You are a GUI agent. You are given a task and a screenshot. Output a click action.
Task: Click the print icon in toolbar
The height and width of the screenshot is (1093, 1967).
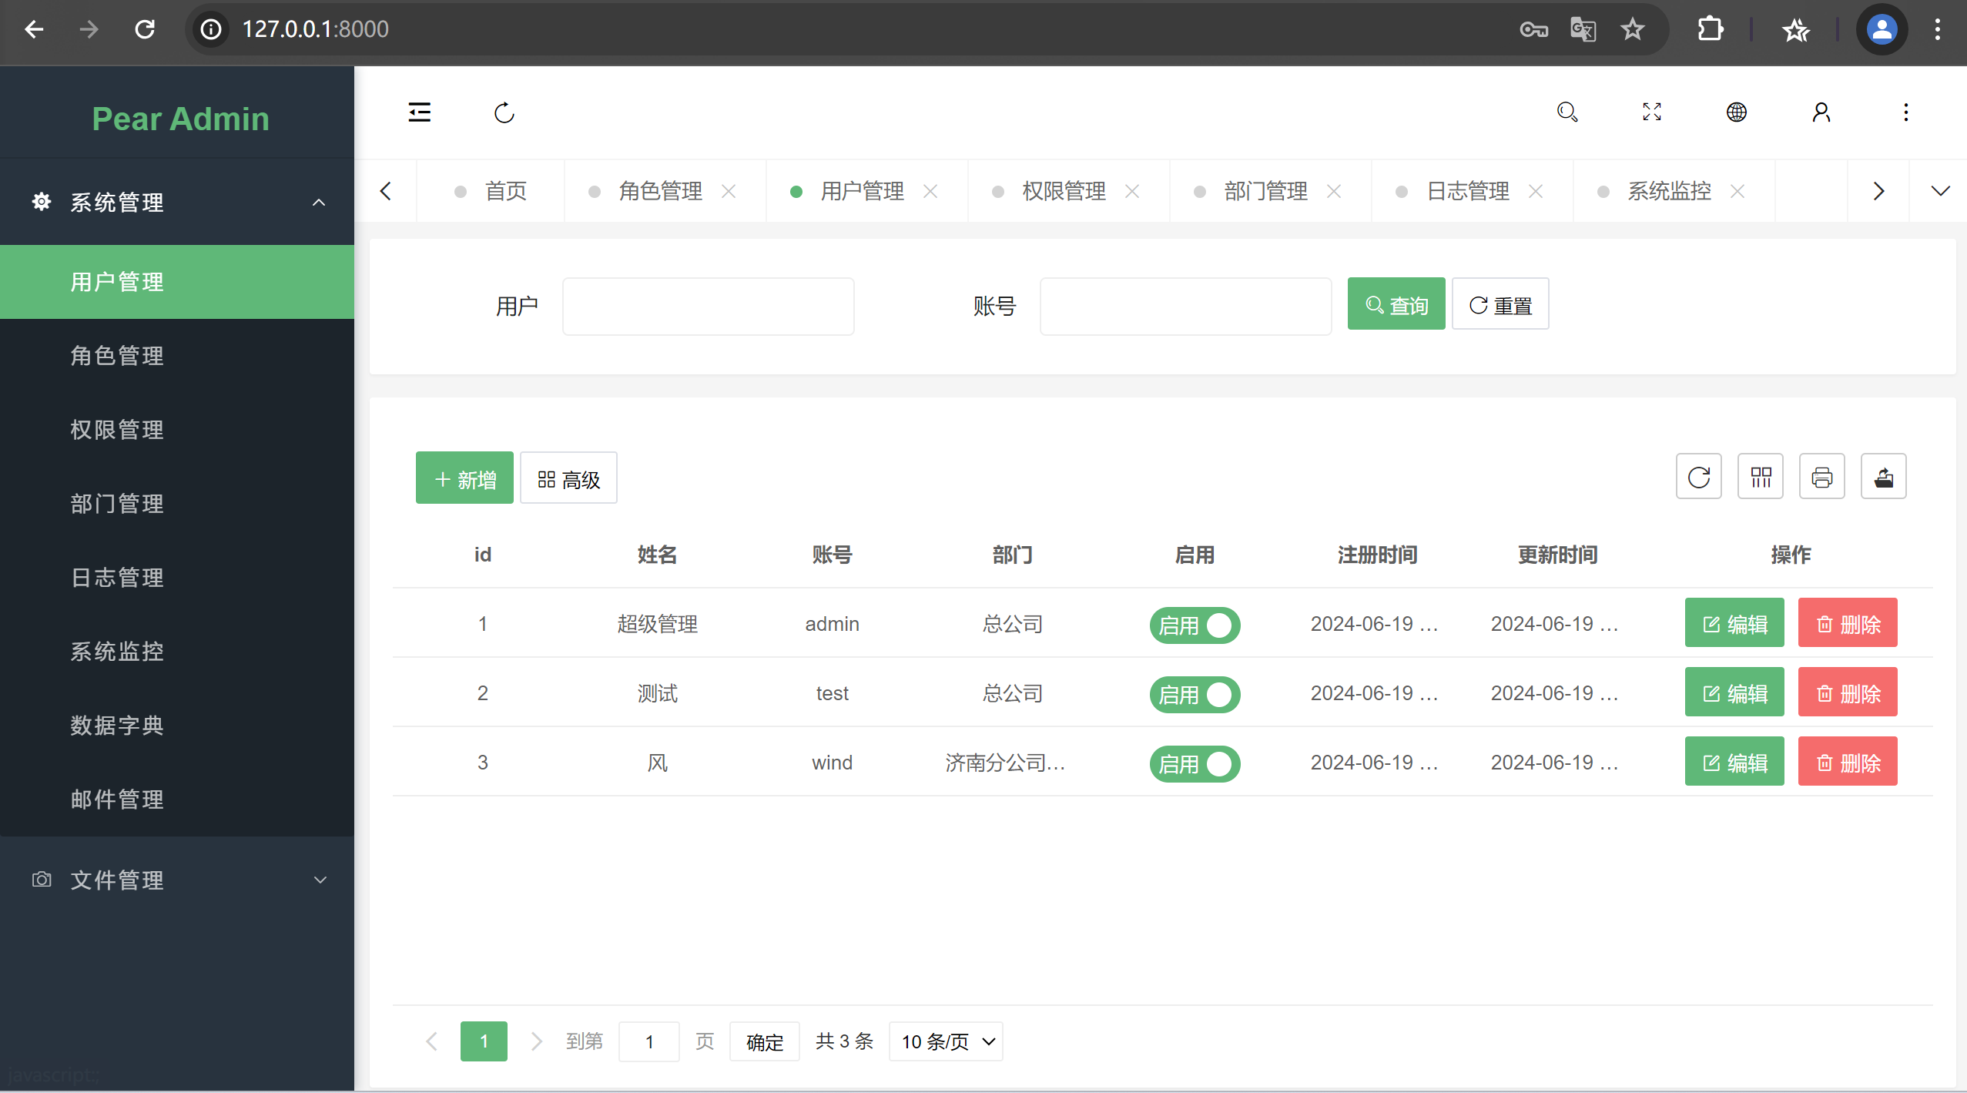(1821, 477)
